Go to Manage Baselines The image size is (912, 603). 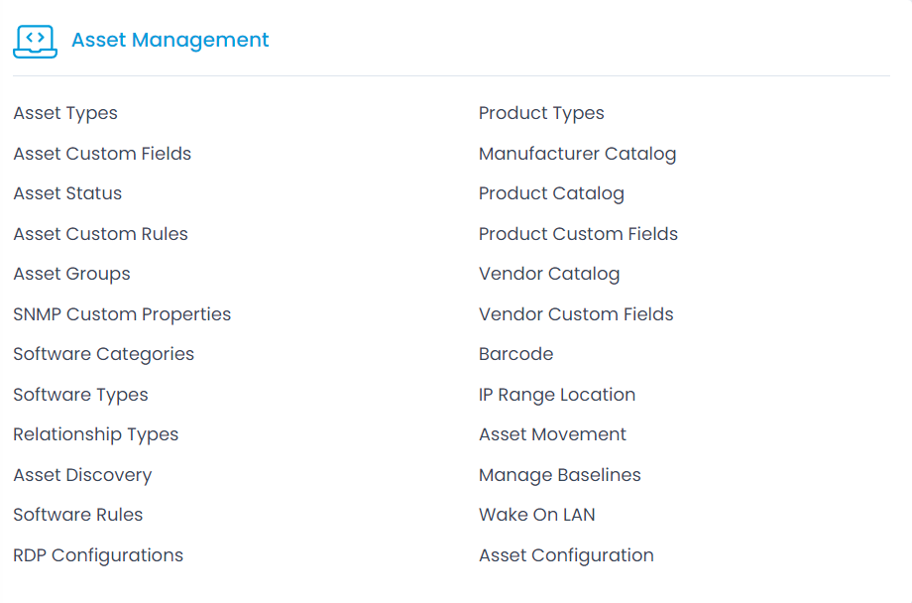(x=559, y=475)
